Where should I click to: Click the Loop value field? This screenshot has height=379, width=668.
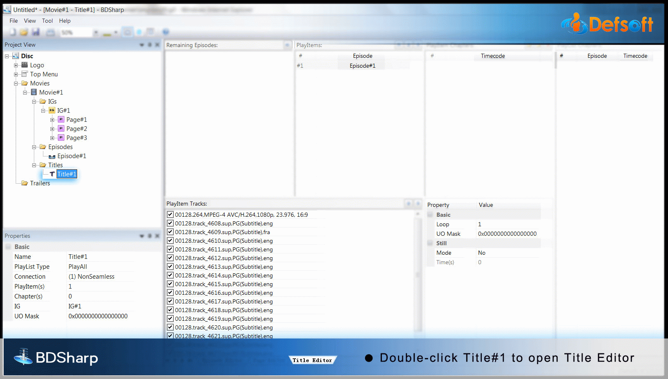(508, 224)
